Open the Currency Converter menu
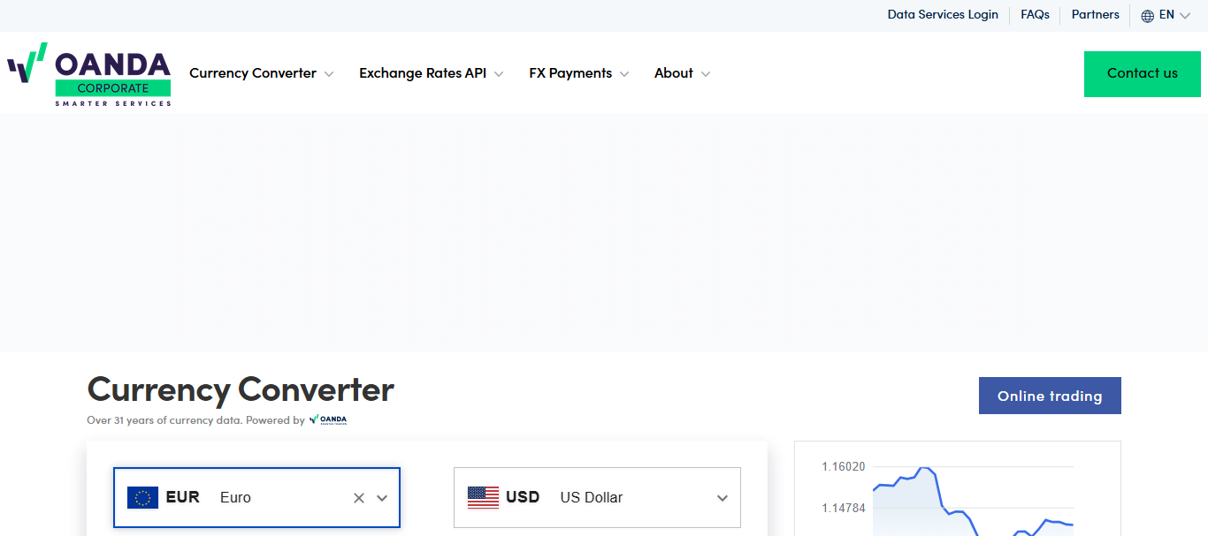The height and width of the screenshot is (536, 1208). [262, 73]
